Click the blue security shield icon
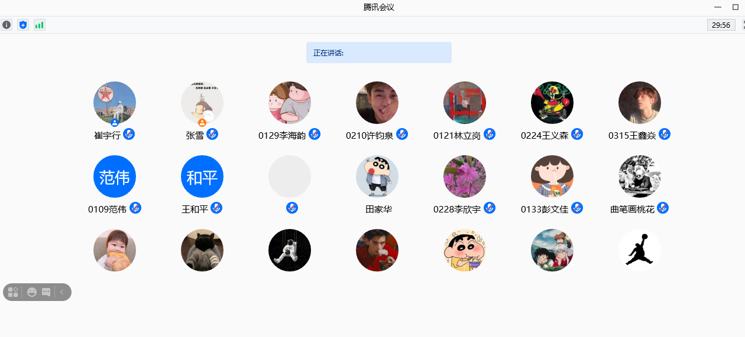 coord(23,25)
